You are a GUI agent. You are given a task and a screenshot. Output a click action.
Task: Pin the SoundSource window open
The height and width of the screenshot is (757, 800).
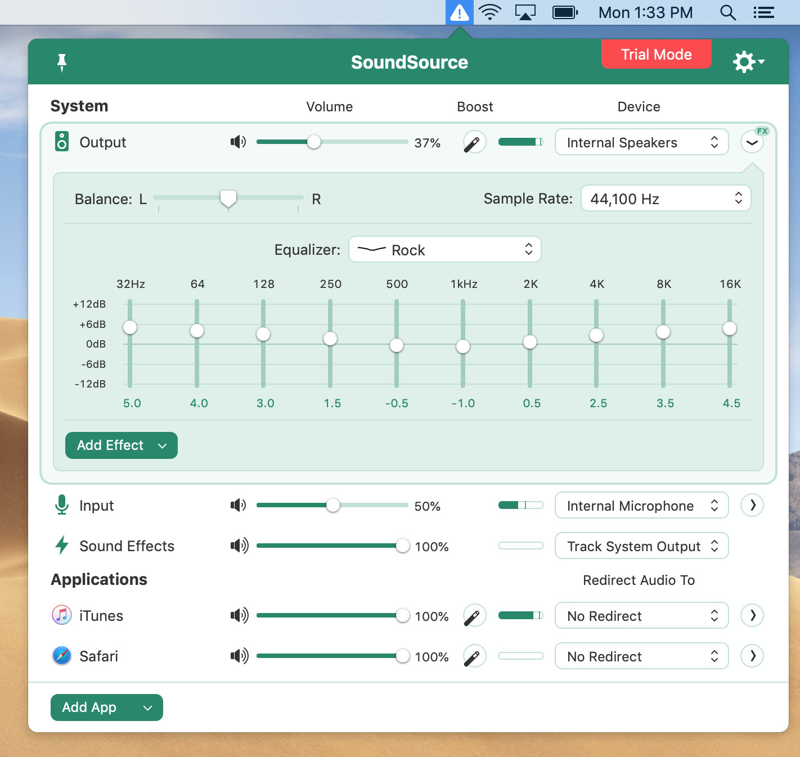(62, 62)
